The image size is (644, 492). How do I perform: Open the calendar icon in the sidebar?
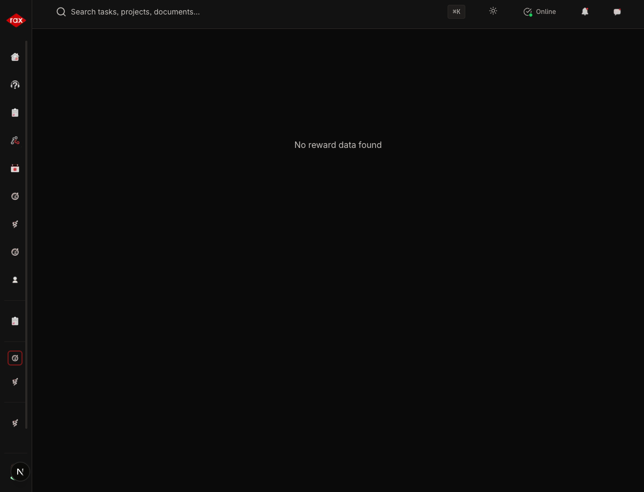point(15,168)
